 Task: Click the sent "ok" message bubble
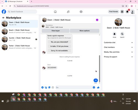tap(96, 80)
